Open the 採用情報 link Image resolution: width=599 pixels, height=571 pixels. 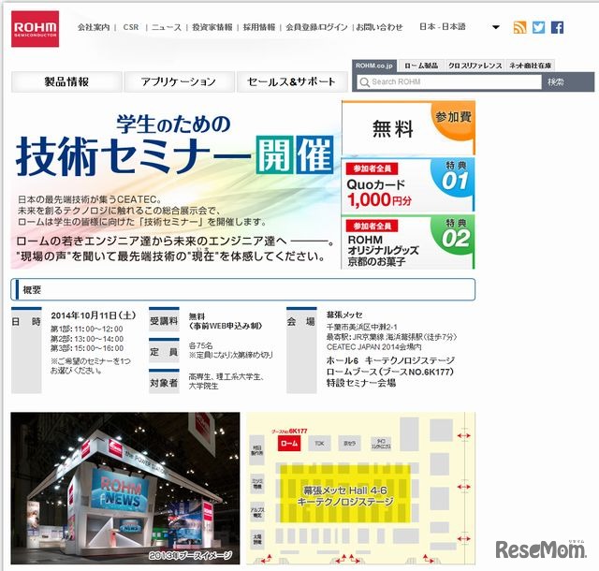point(259,27)
